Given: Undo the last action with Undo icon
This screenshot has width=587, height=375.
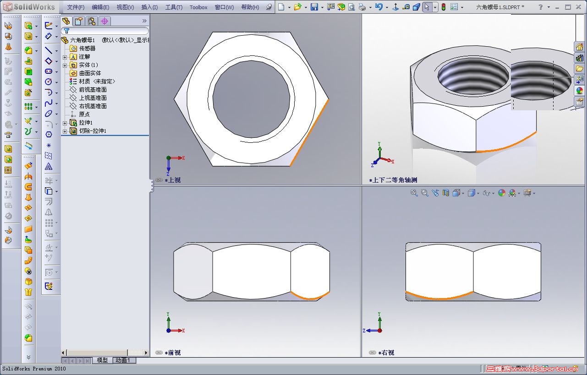Looking at the screenshot, I should click(379, 7).
